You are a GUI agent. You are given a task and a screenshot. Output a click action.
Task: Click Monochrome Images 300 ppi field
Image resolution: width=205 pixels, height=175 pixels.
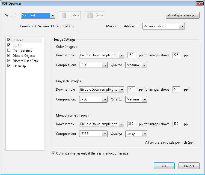[x=131, y=124]
